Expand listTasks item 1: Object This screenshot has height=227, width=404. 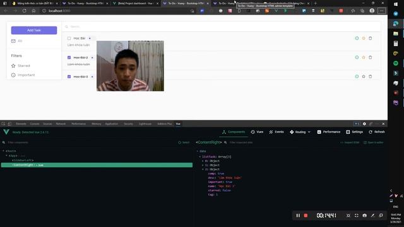[203, 165]
